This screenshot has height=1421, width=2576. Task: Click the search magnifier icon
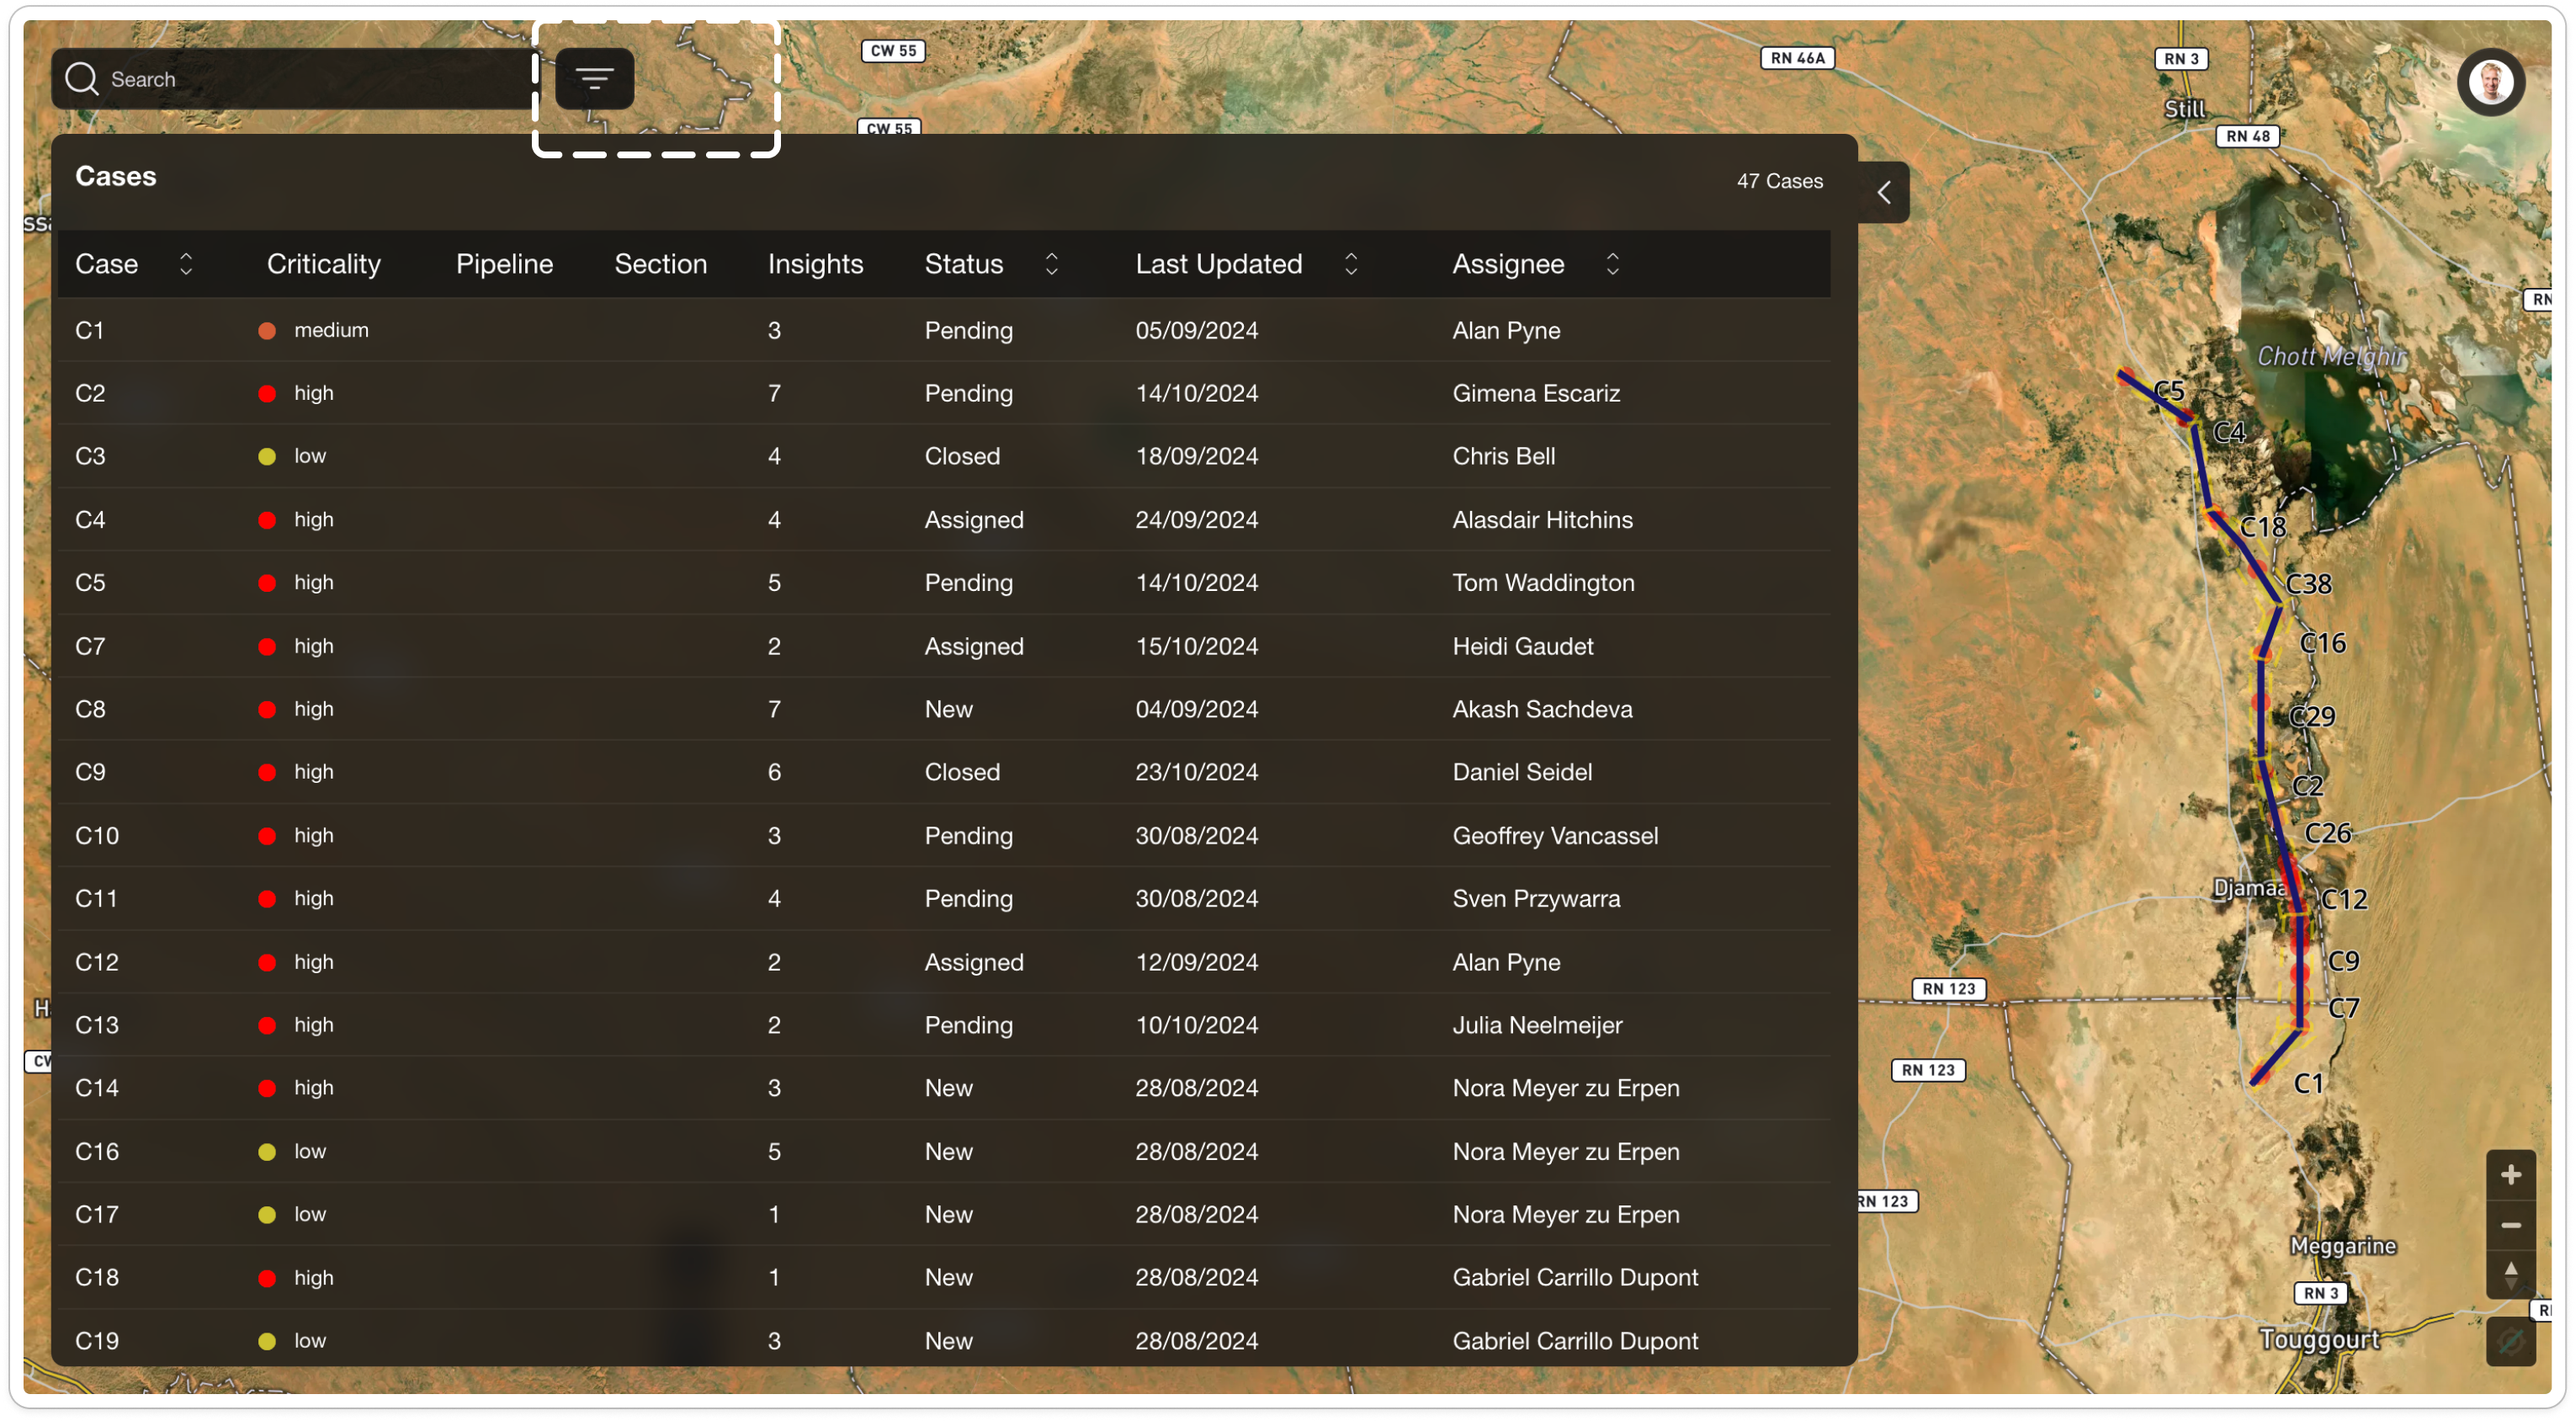[x=81, y=78]
